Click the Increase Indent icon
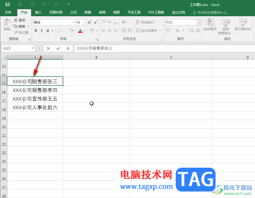The height and width of the screenshot is (198, 255). (130, 30)
